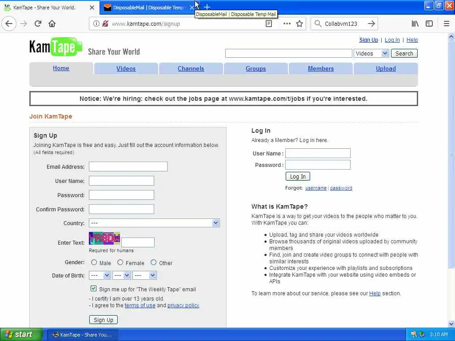Click the KamTape logo
455x341 pixels.
(56, 47)
